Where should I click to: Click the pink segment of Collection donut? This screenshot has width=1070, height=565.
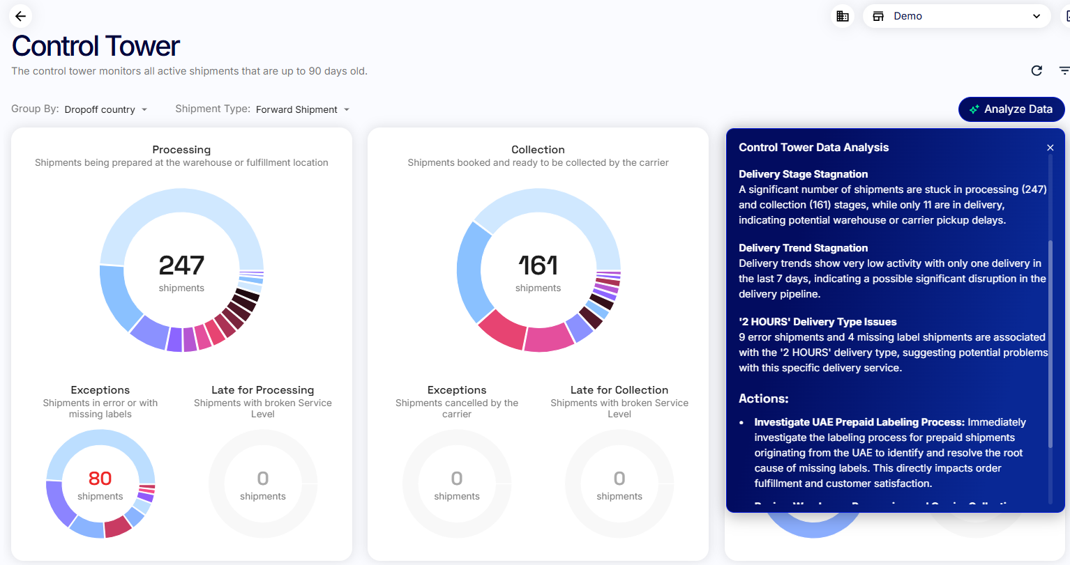pos(548,338)
